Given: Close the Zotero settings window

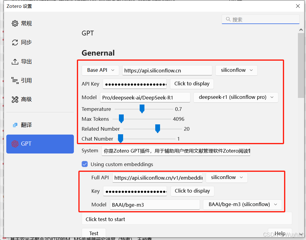Looking at the screenshot, I should click(298, 6).
